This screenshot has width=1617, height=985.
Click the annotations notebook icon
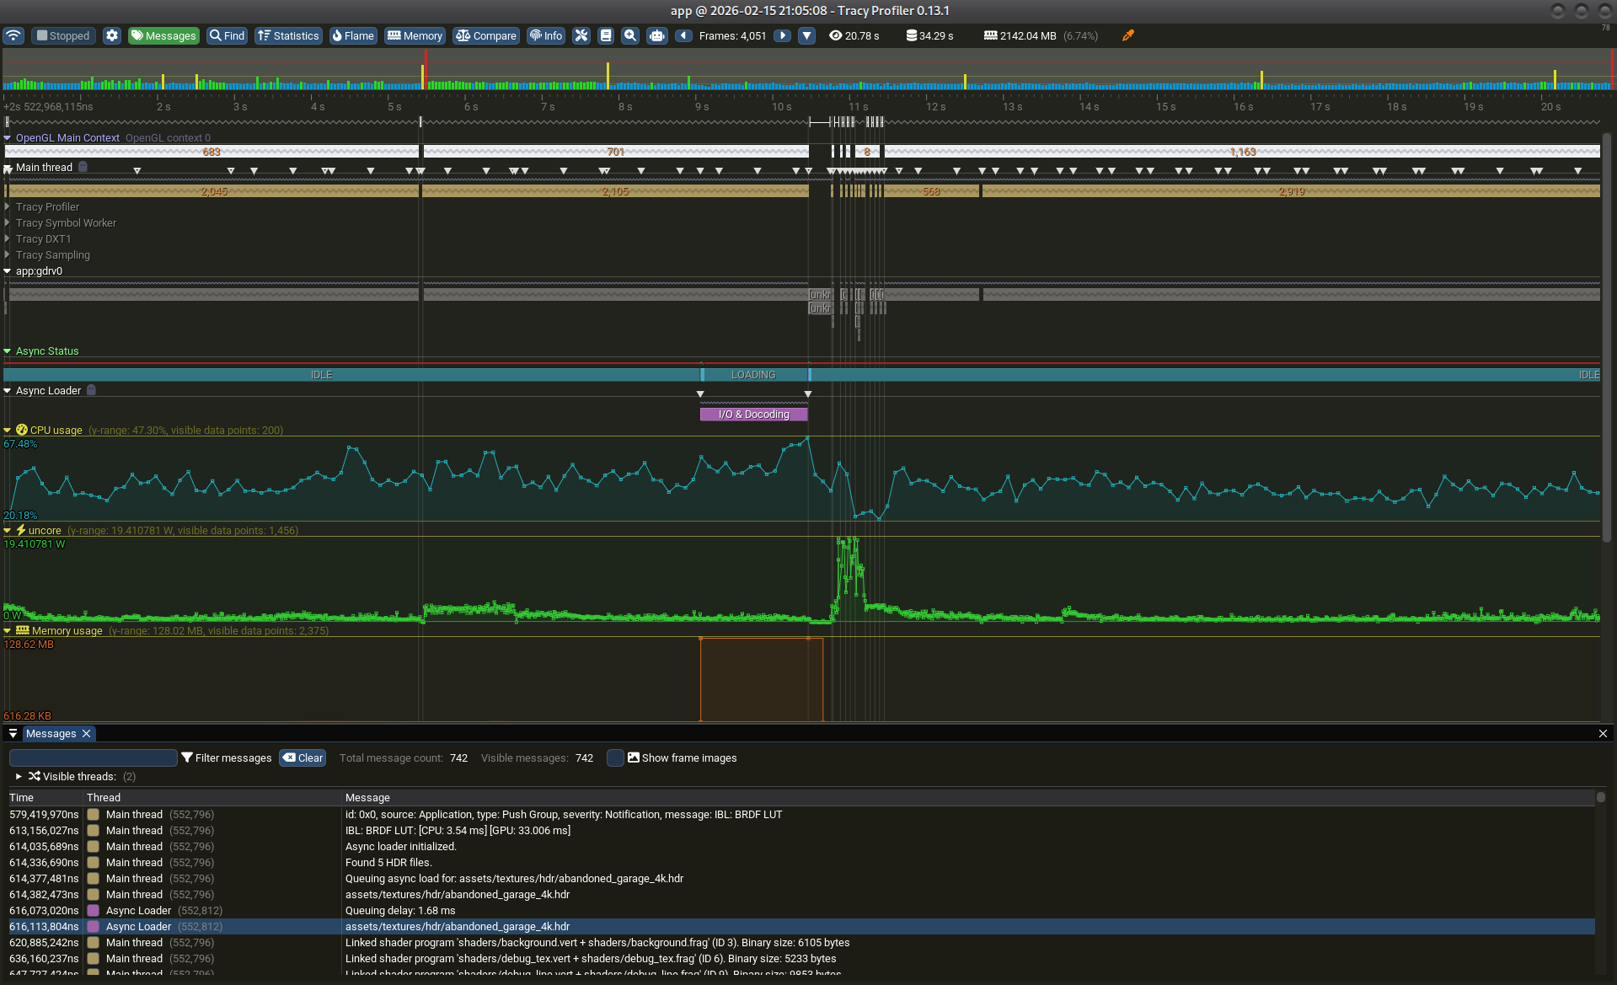pyautogui.click(x=606, y=35)
